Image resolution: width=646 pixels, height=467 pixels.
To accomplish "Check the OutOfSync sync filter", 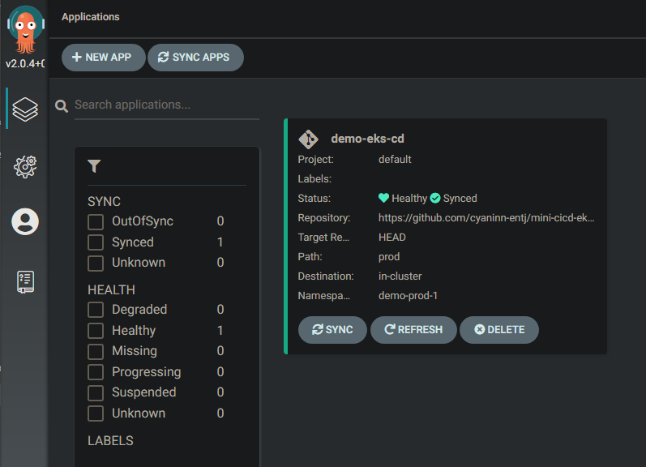I will point(96,222).
